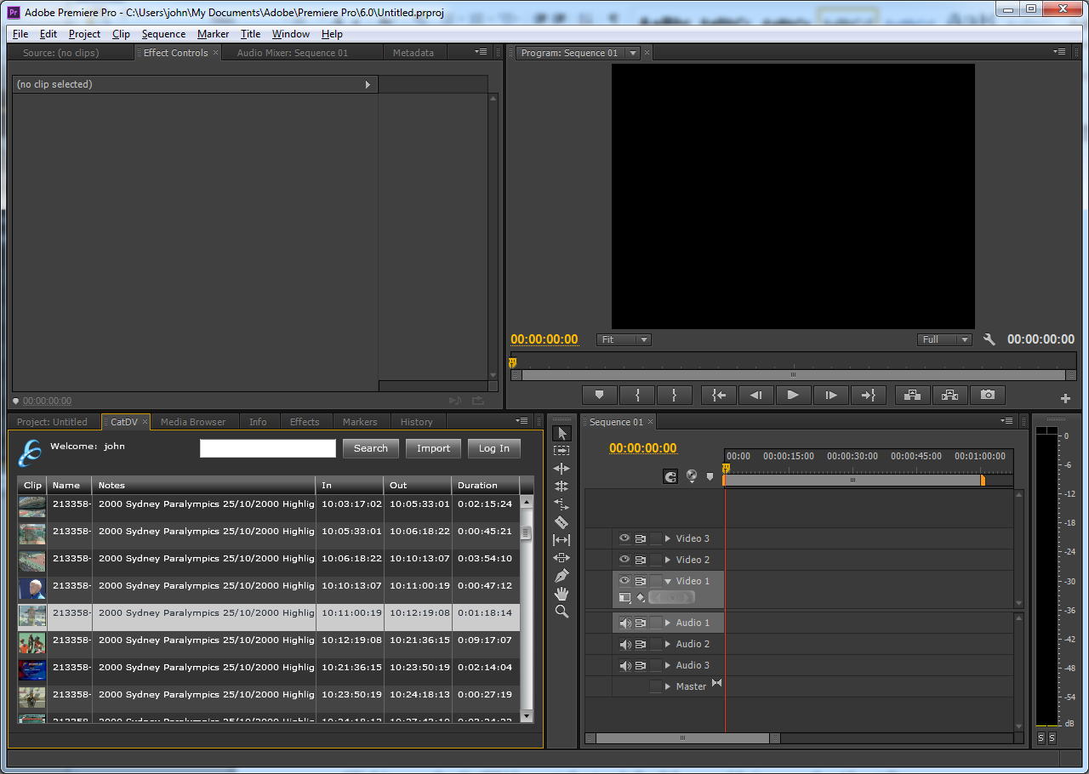1089x774 pixels.
Task: Expand the Video 2 track
Action: click(668, 560)
